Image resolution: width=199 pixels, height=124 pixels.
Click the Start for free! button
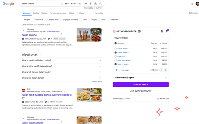(x=141, y=85)
